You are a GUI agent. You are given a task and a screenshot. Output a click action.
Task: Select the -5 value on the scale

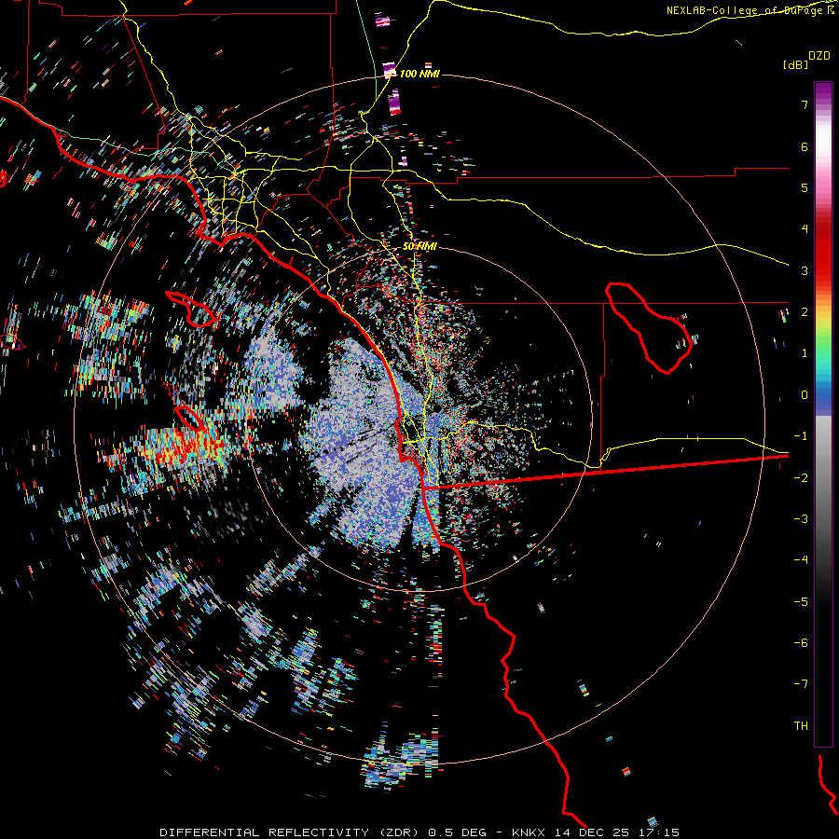tap(801, 601)
